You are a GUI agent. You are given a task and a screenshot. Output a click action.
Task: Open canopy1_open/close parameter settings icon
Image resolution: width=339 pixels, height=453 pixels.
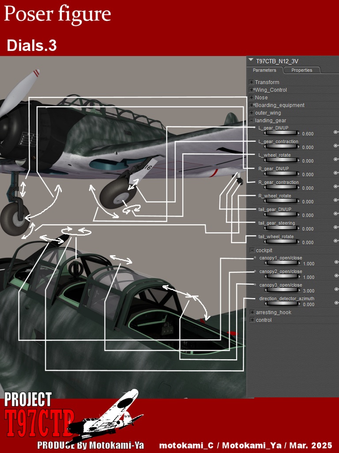336,262
